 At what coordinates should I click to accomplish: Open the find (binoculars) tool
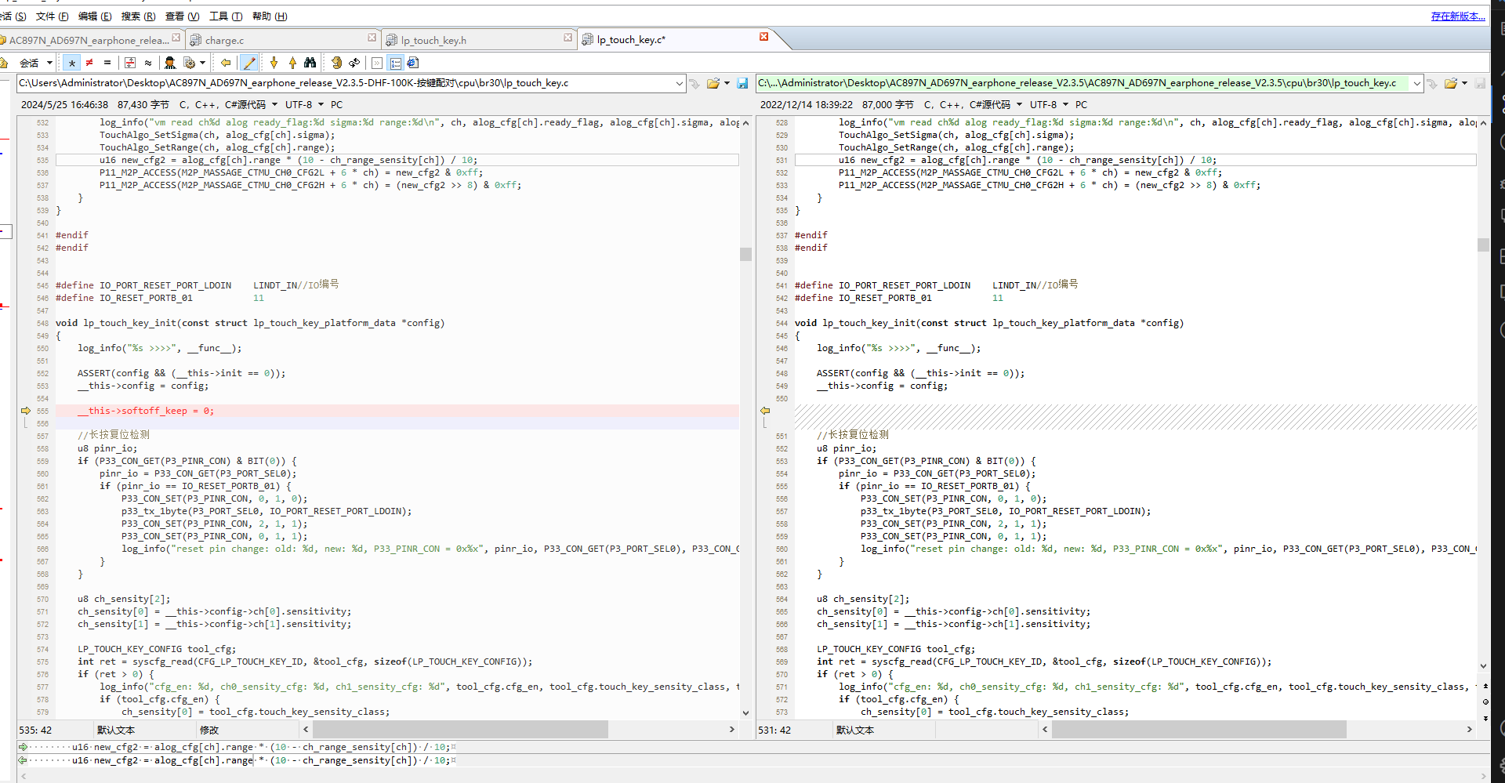310,63
